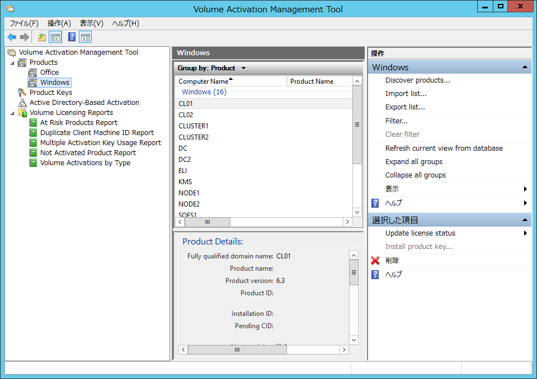Toggle the console tree show/hide icon
Viewport: 537px width, 379px height.
tap(55, 37)
